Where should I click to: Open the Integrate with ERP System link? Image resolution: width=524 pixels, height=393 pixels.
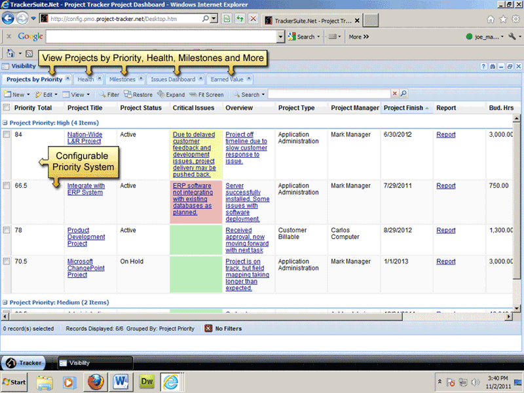click(x=86, y=189)
